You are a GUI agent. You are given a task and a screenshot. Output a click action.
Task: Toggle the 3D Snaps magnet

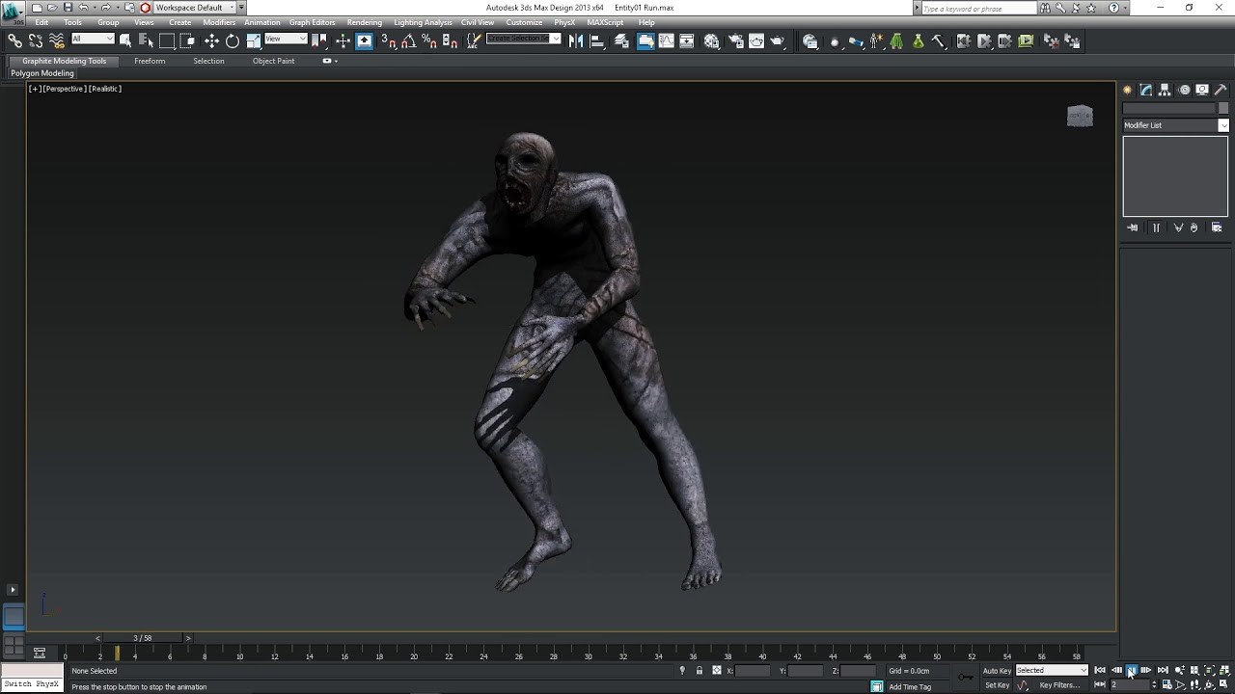(385, 40)
